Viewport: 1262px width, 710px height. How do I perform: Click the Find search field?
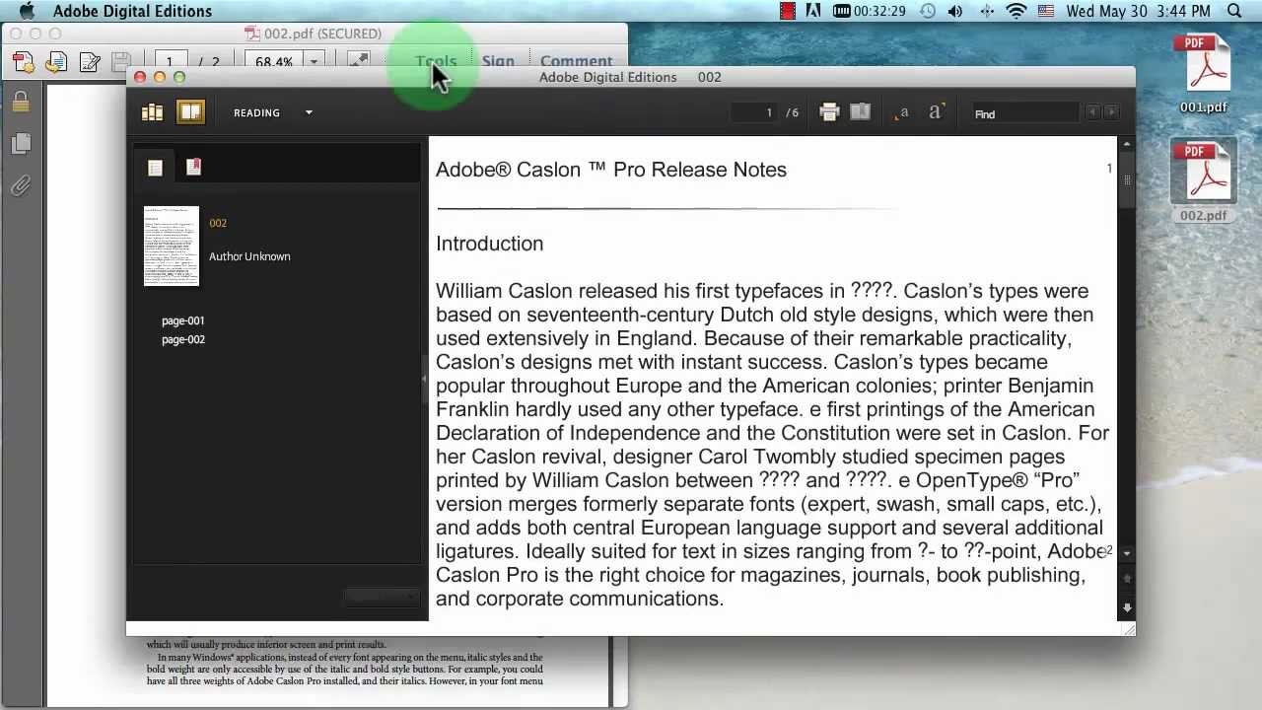[x=1025, y=113]
